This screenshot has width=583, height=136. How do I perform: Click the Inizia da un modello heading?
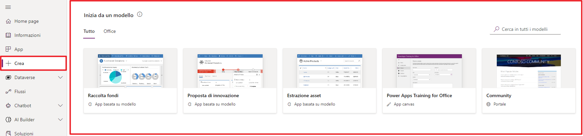point(109,15)
